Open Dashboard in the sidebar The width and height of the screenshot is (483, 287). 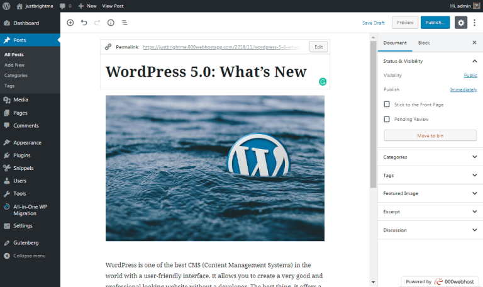(x=30, y=23)
